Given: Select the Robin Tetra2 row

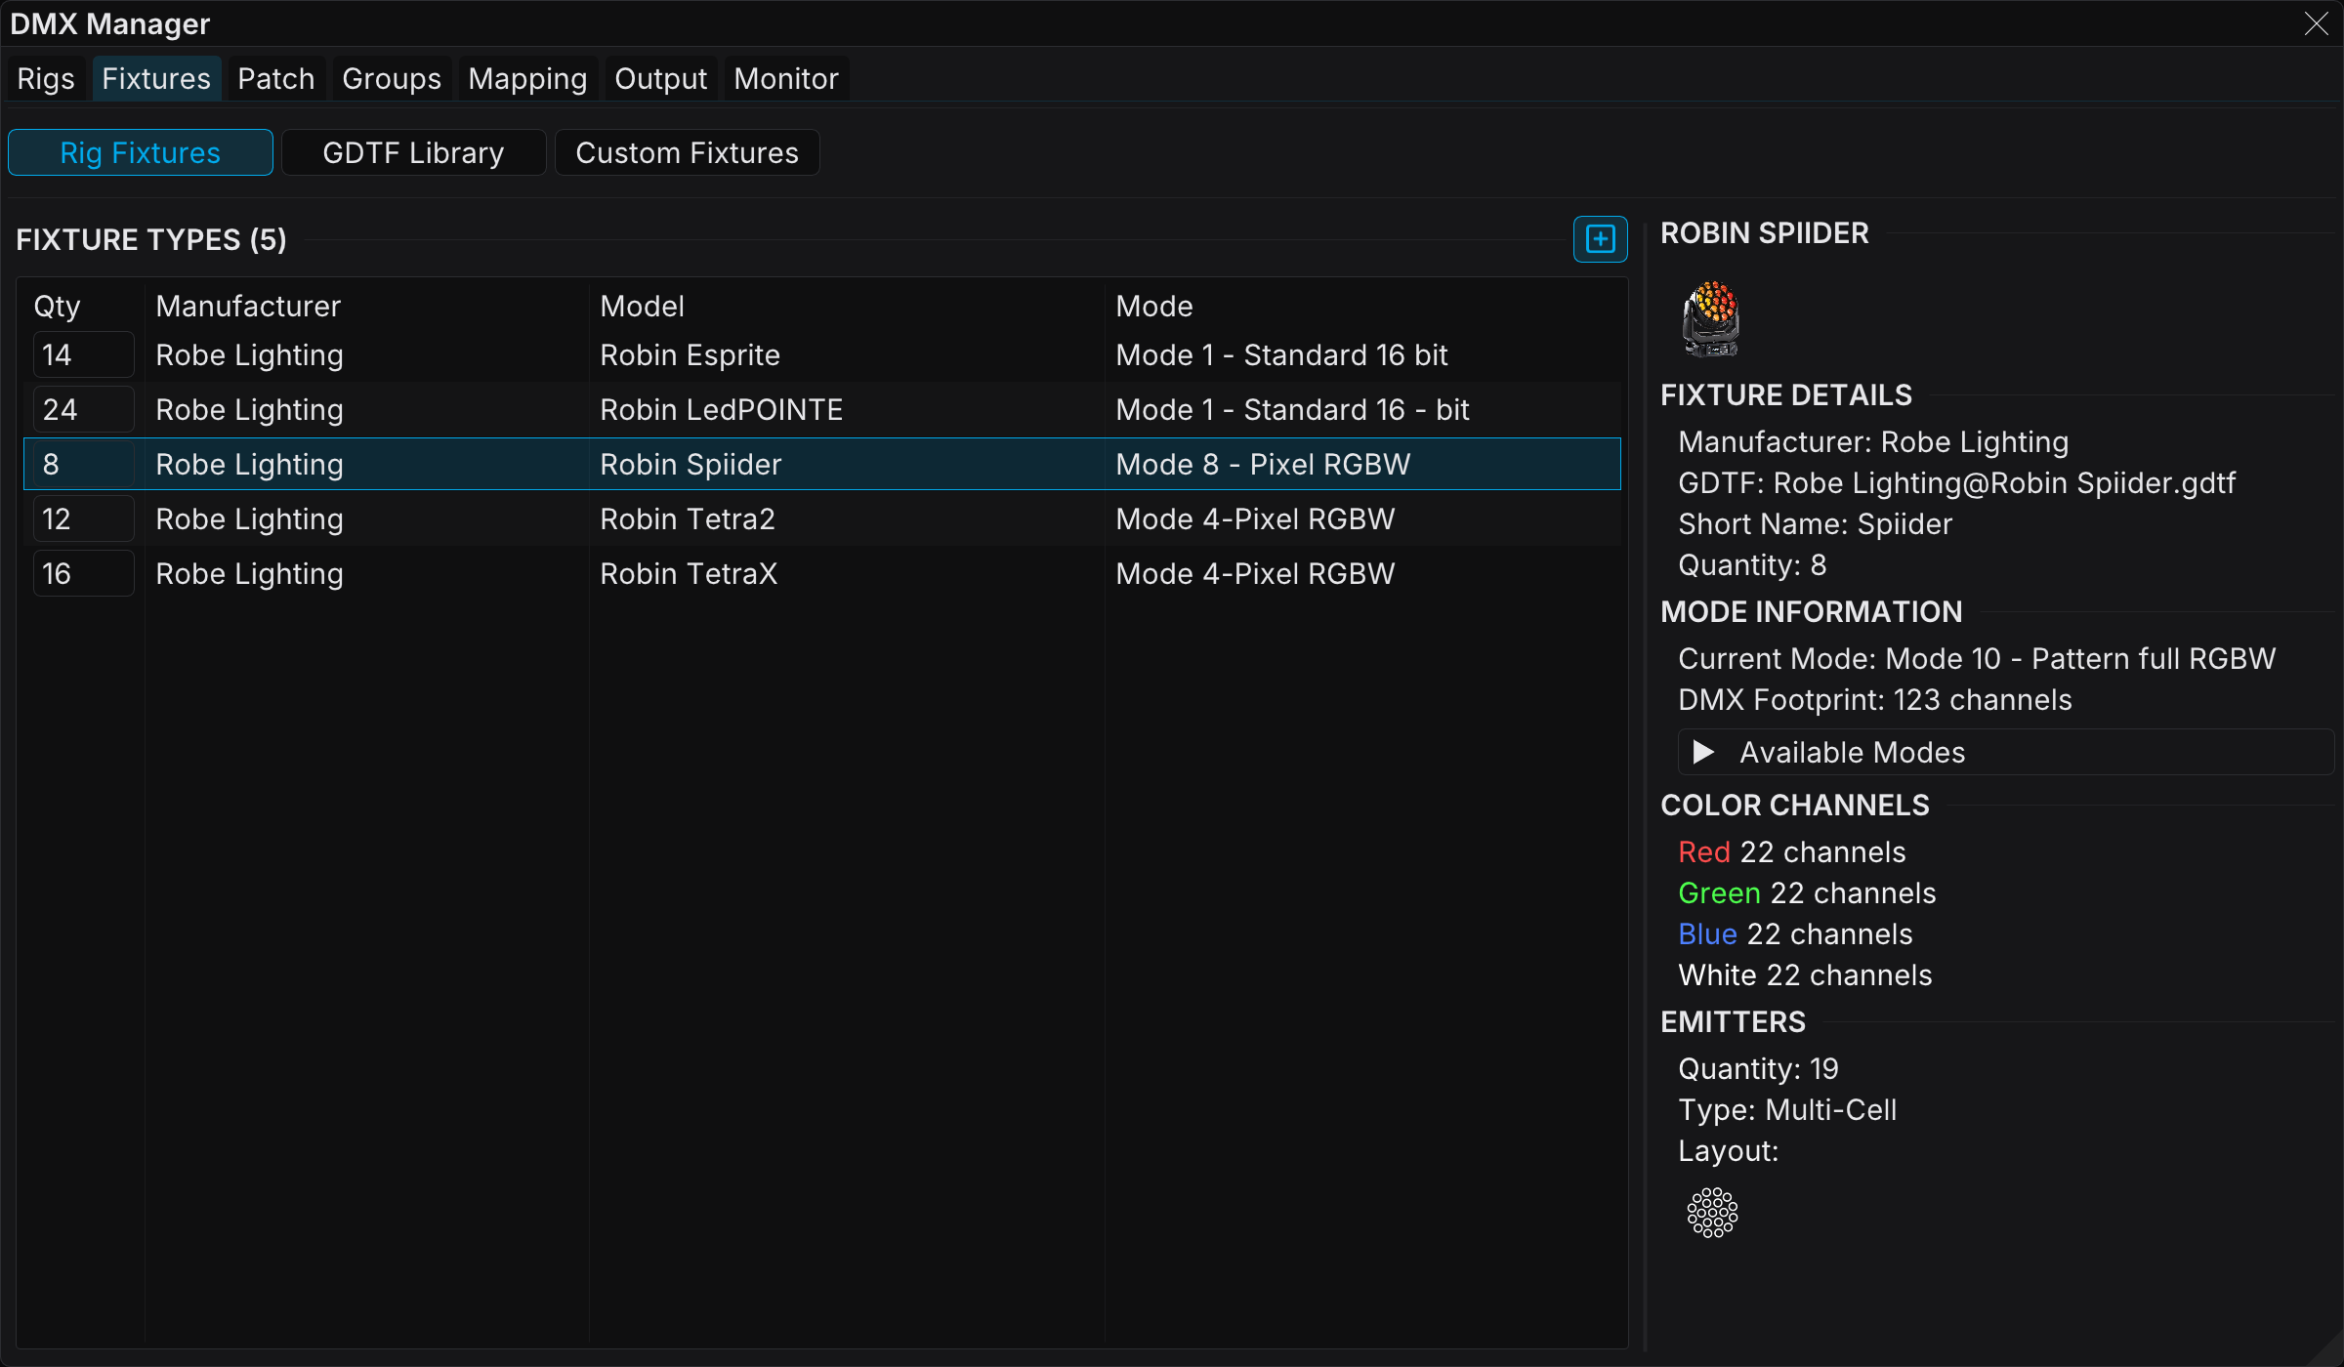Looking at the screenshot, I should tap(822, 518).
